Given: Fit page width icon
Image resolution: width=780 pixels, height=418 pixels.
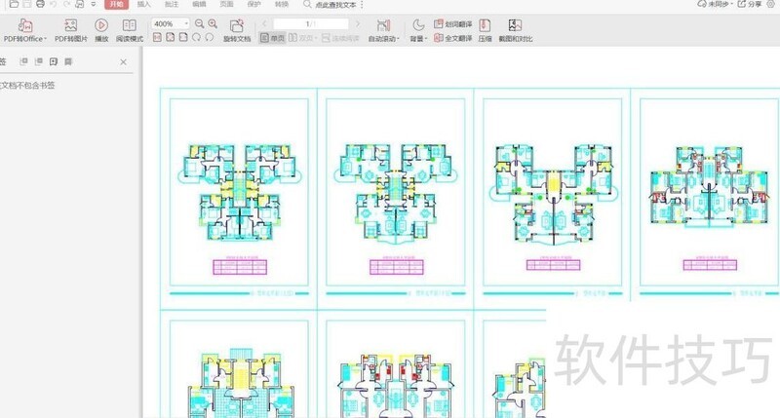Looking at the screenshot, I should click(x=183, y=37).
